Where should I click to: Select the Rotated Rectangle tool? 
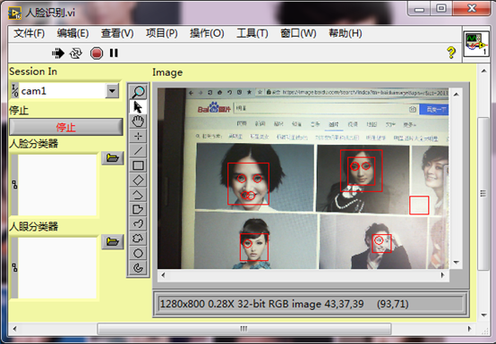[x=138, y=180]
